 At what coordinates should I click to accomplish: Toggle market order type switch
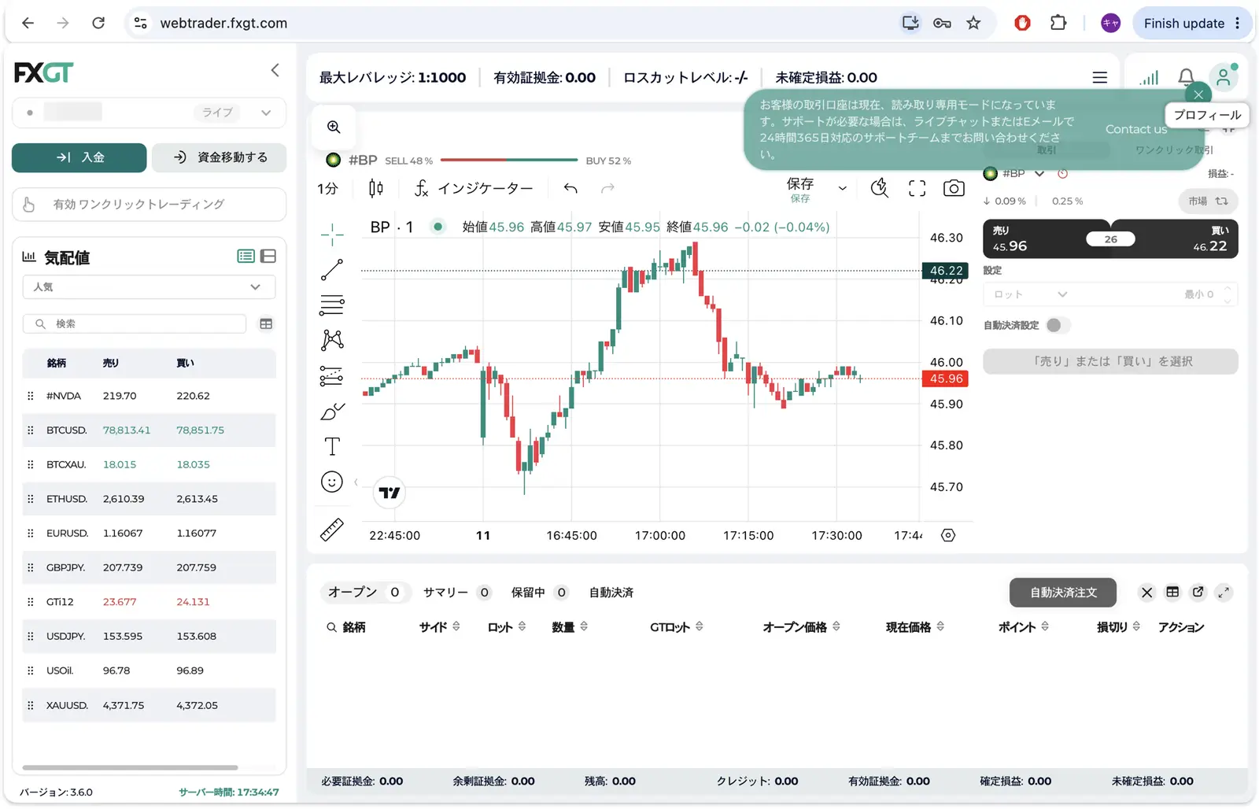(x=1209, y=201)
